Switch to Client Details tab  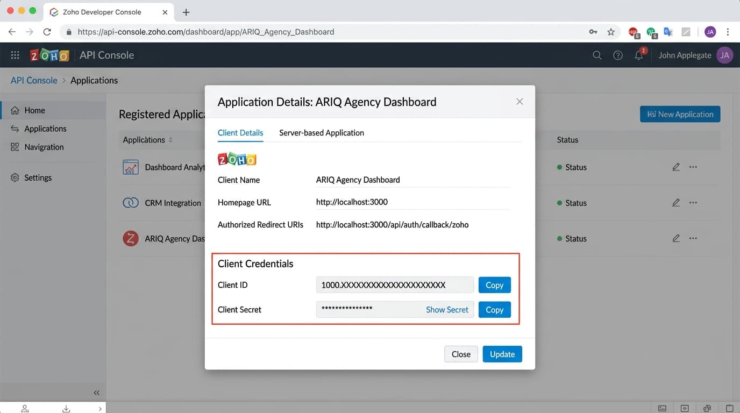240,133
